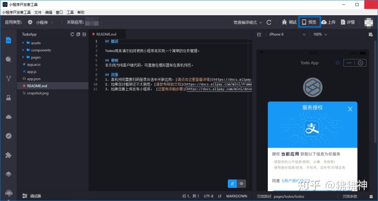
Task: Open snapshot.png in file tree
Action: [x=38, y=93]
